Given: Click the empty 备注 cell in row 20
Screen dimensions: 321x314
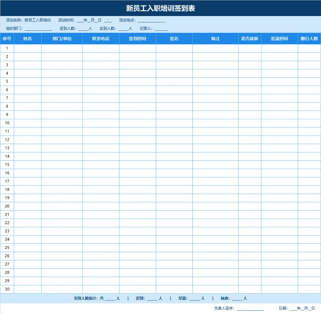Looking at the screenshot, I should coord(215,206).
